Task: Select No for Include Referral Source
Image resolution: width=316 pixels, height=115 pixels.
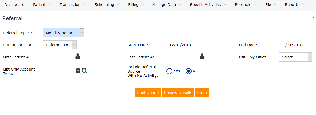Action: point(189,71)
